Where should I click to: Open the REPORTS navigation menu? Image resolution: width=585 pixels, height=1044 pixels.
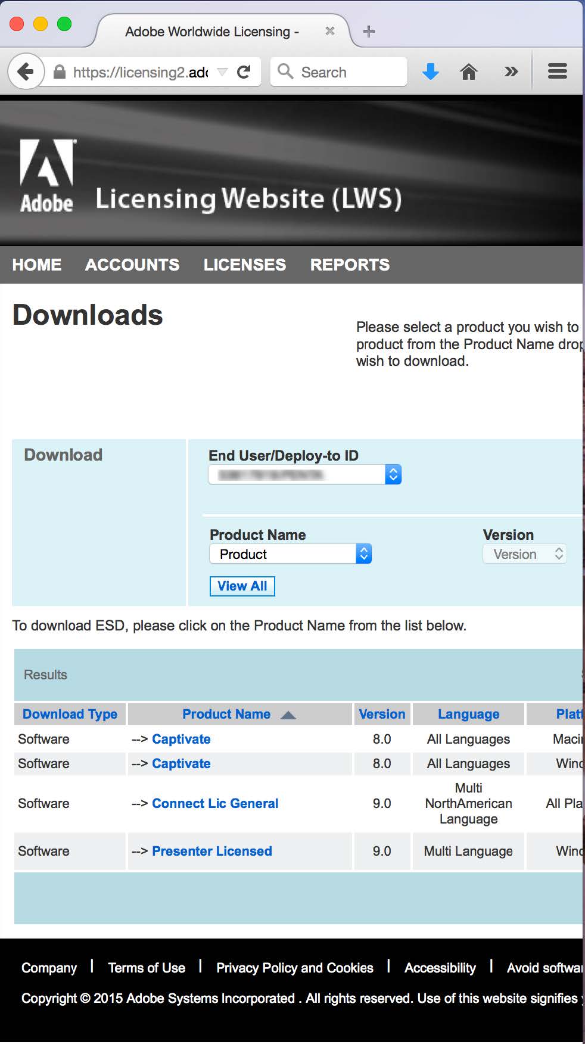click(350, 265)
